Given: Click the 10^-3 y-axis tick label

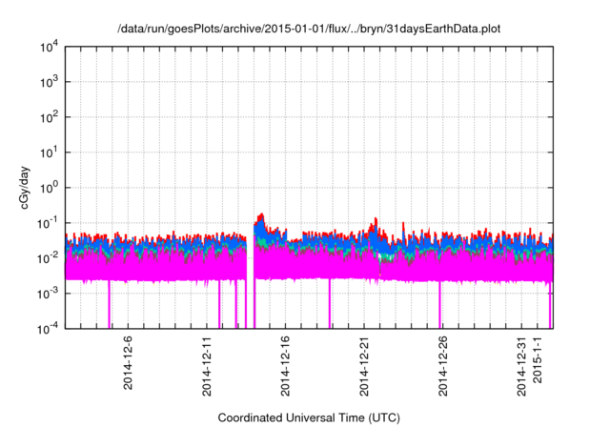Looking at the screenshot, I should coord(48,293).
